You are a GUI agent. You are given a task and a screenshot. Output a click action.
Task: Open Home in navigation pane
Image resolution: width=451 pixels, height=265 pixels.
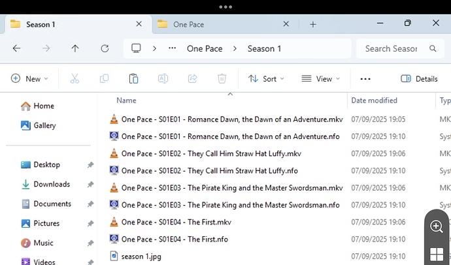click(x=37, y=106)
